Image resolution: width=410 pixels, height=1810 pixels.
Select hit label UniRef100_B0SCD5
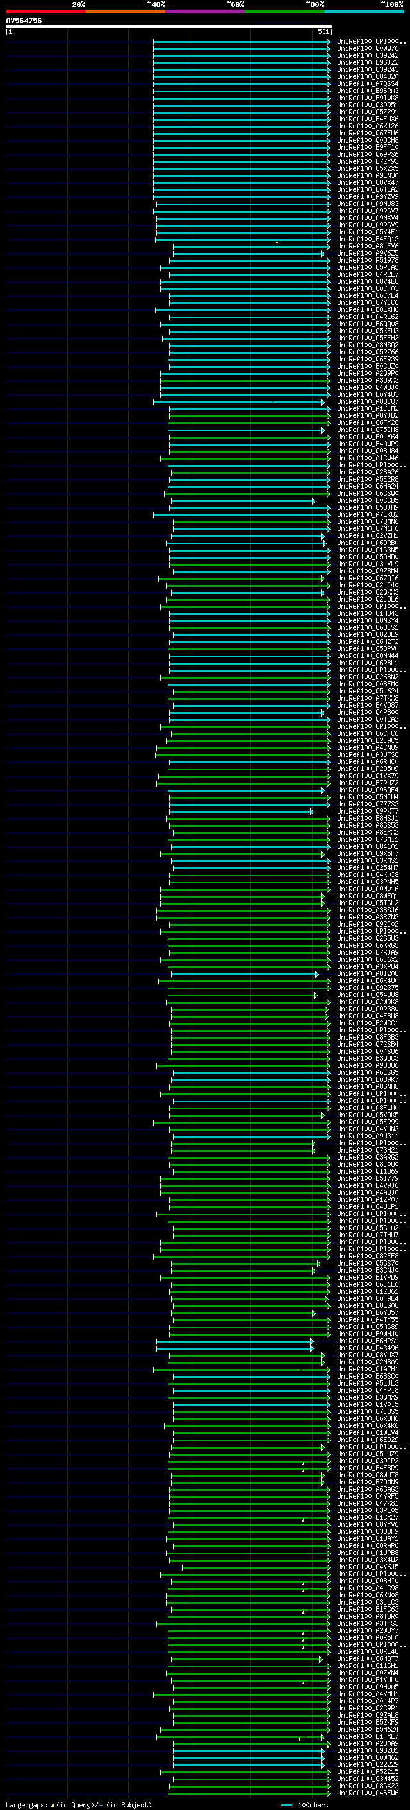click(368, 500)
